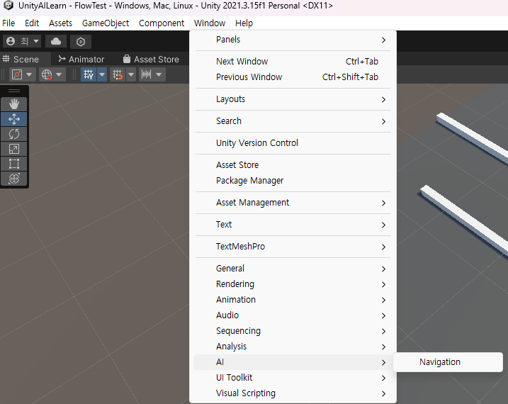Expand the General submenu
This screenshot has width=508, height=404.
[x=293, y=269]
